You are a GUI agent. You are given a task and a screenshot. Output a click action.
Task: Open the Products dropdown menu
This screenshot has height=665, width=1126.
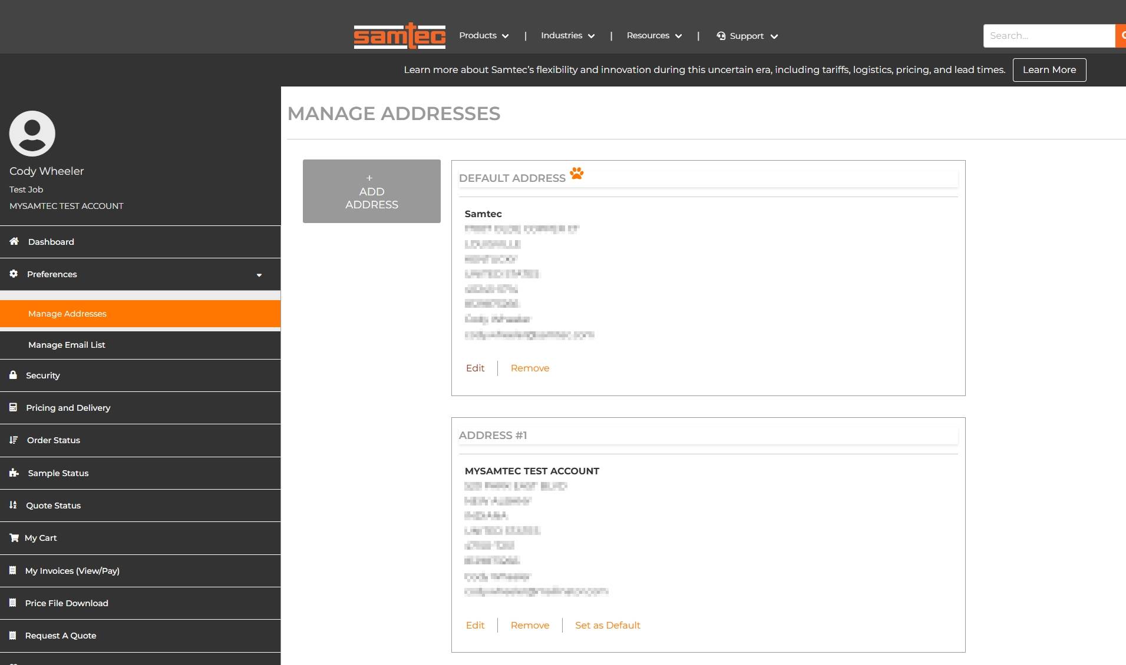click(484, 36)
